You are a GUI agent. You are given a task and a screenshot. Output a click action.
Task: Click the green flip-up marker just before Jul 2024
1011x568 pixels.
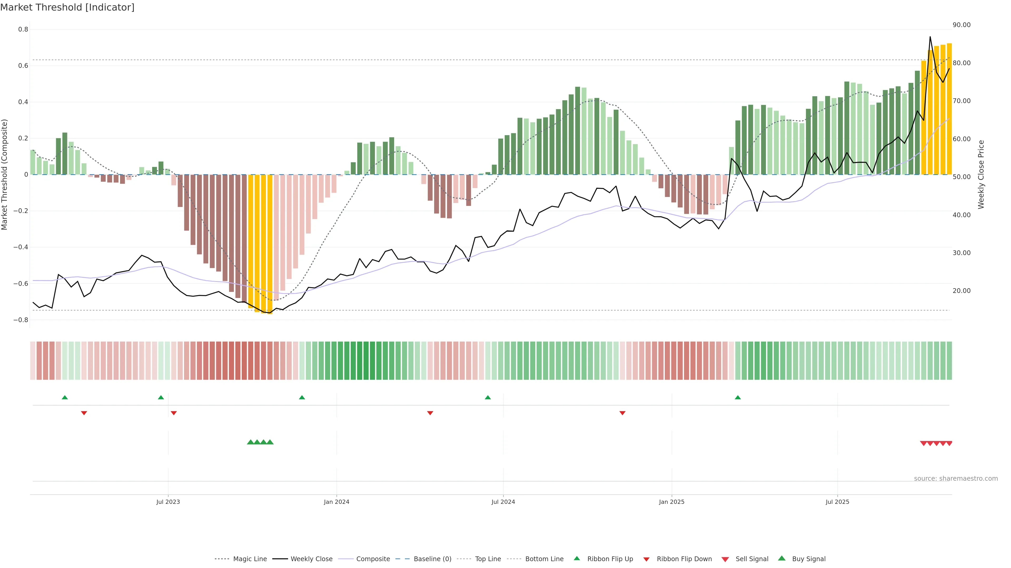coord(488,398)
